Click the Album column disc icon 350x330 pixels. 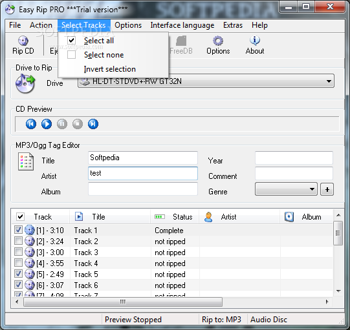pos(289,216)
